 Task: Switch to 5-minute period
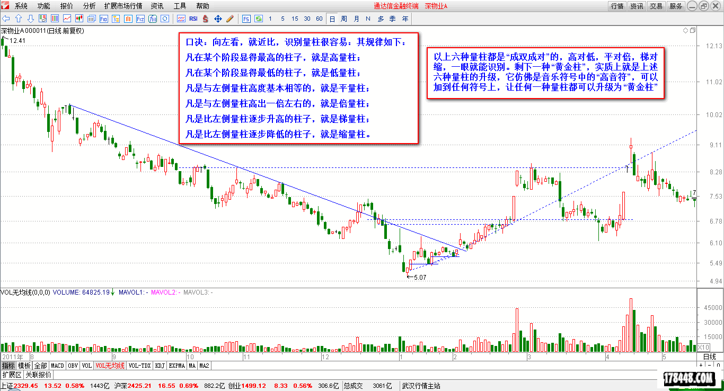pyautogui.click(x=282, y=19)
